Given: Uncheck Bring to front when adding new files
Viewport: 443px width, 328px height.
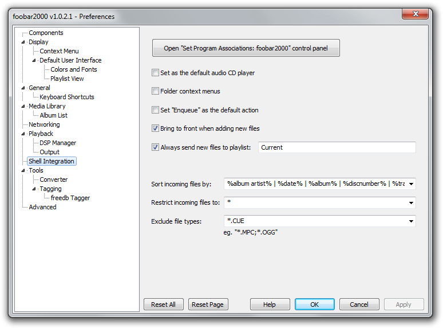Looking at the screenshot, I should [155, 128].
